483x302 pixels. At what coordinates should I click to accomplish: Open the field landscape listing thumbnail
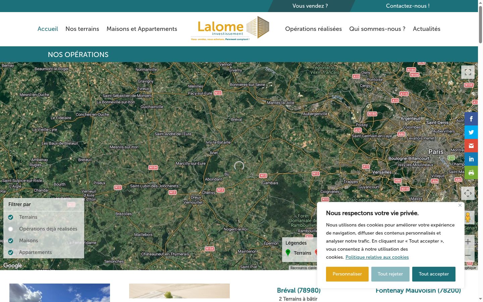(179, 291)
